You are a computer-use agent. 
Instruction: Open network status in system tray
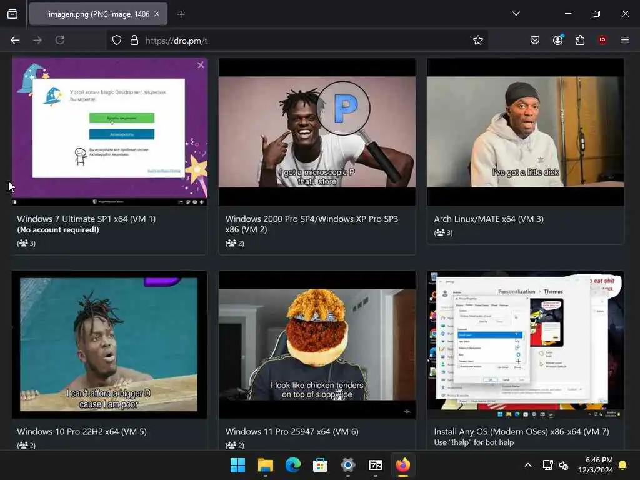coord(547,465)
